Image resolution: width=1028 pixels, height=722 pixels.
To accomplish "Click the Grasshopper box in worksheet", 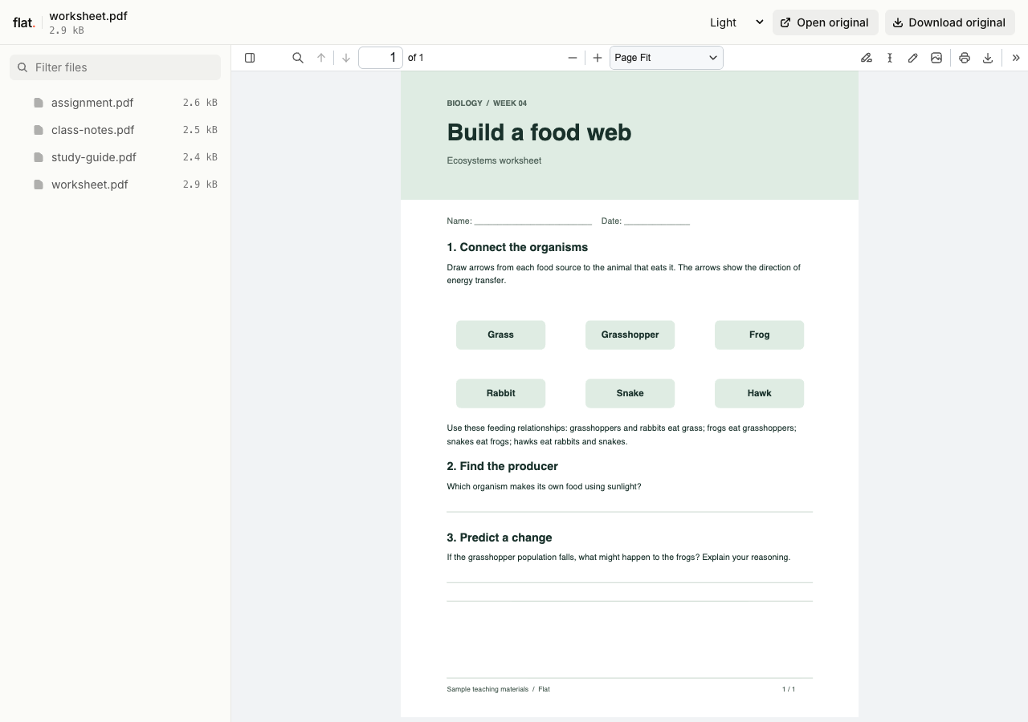I will (630, 335).
